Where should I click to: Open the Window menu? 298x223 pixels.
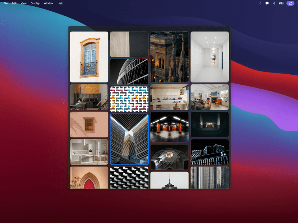click(48, 3)
